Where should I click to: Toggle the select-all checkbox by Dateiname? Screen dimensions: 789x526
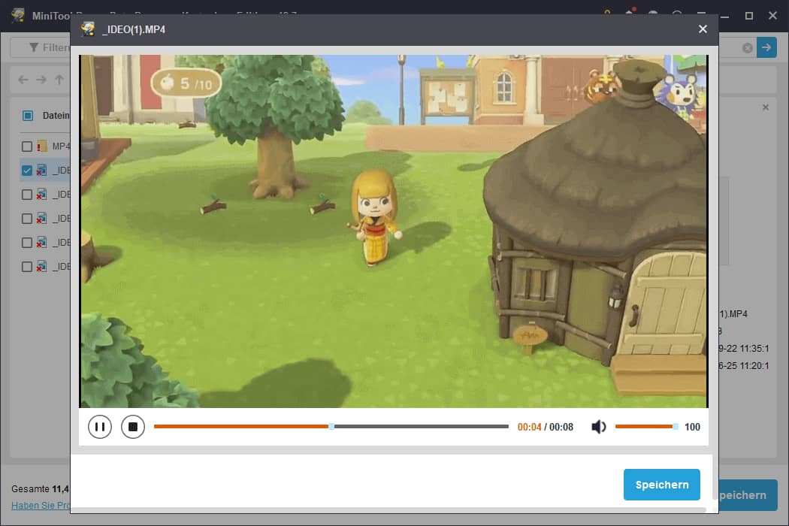point(28,116)
